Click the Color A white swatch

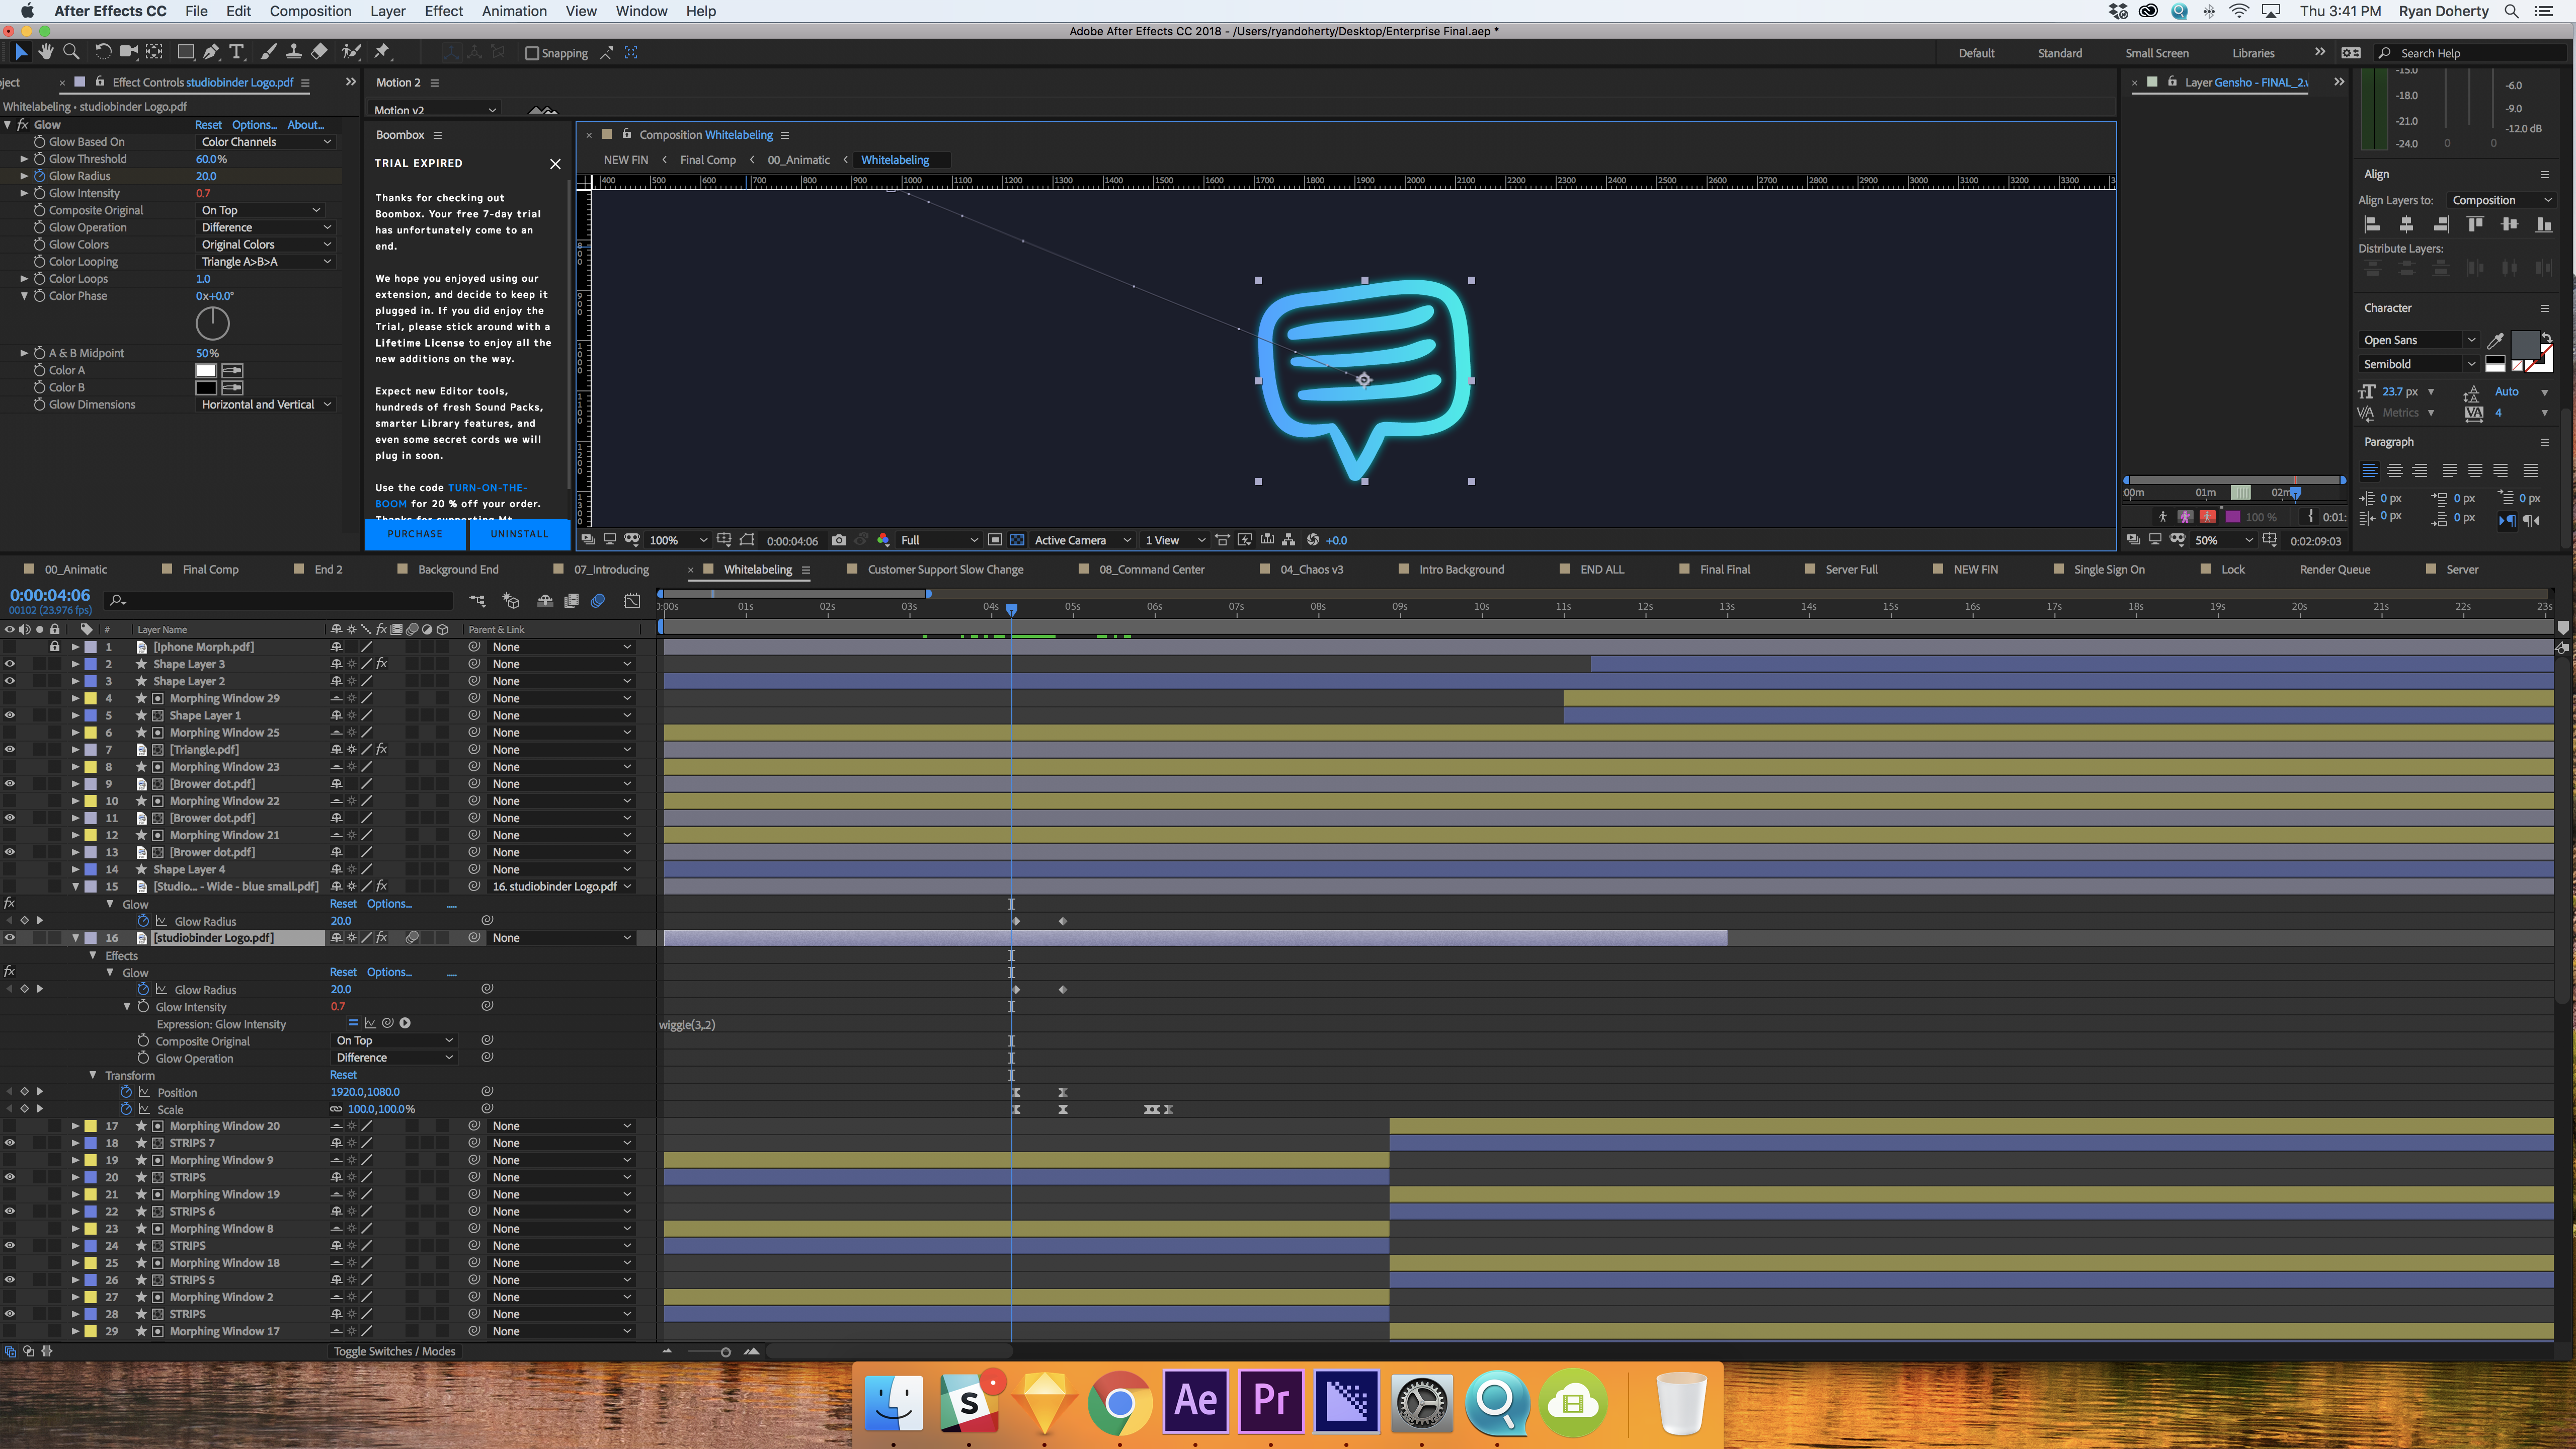tap(205, 370)
